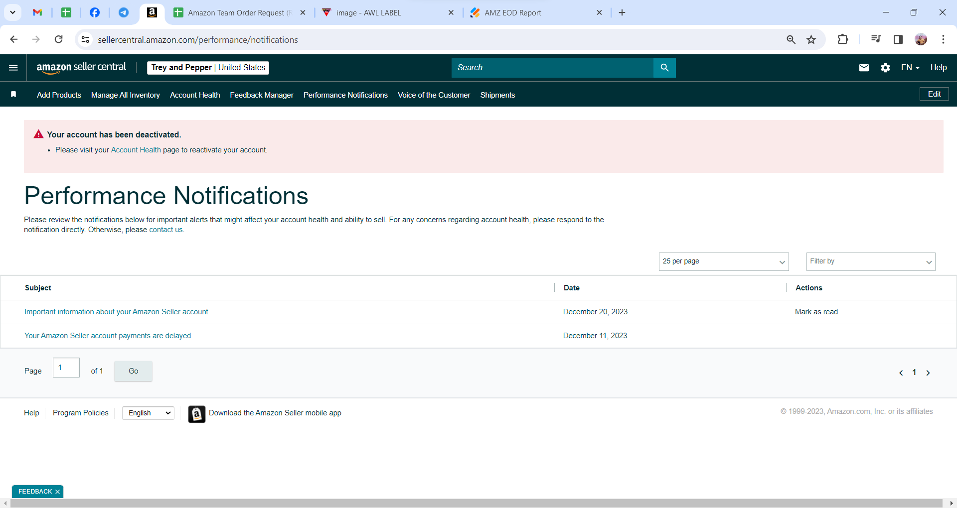The height and width of the screenshot is (508, 957).
Task: Open the Facebook pinned tab
Action: pos(95,12)
